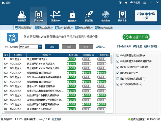Uncheck Web服务器溢出攻击防护 checkbox
The width and height of the screenshot is (161, 122).
[x=118, y=55]
